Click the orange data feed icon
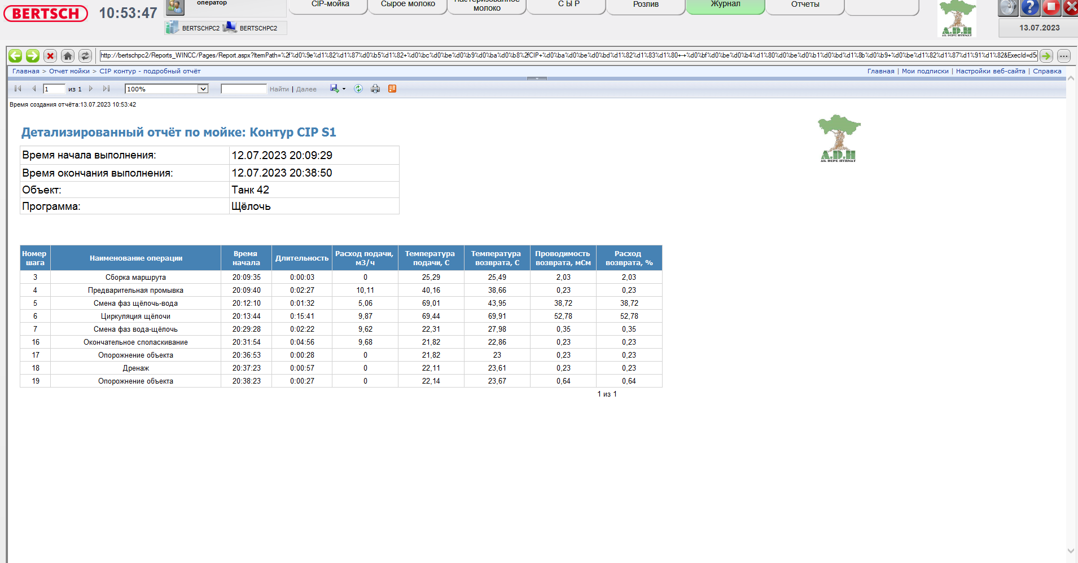1078x563 pixels. coord(392,89)
